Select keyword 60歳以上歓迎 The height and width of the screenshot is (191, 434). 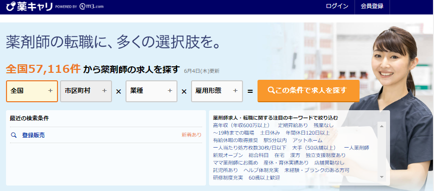click(264, 178)
